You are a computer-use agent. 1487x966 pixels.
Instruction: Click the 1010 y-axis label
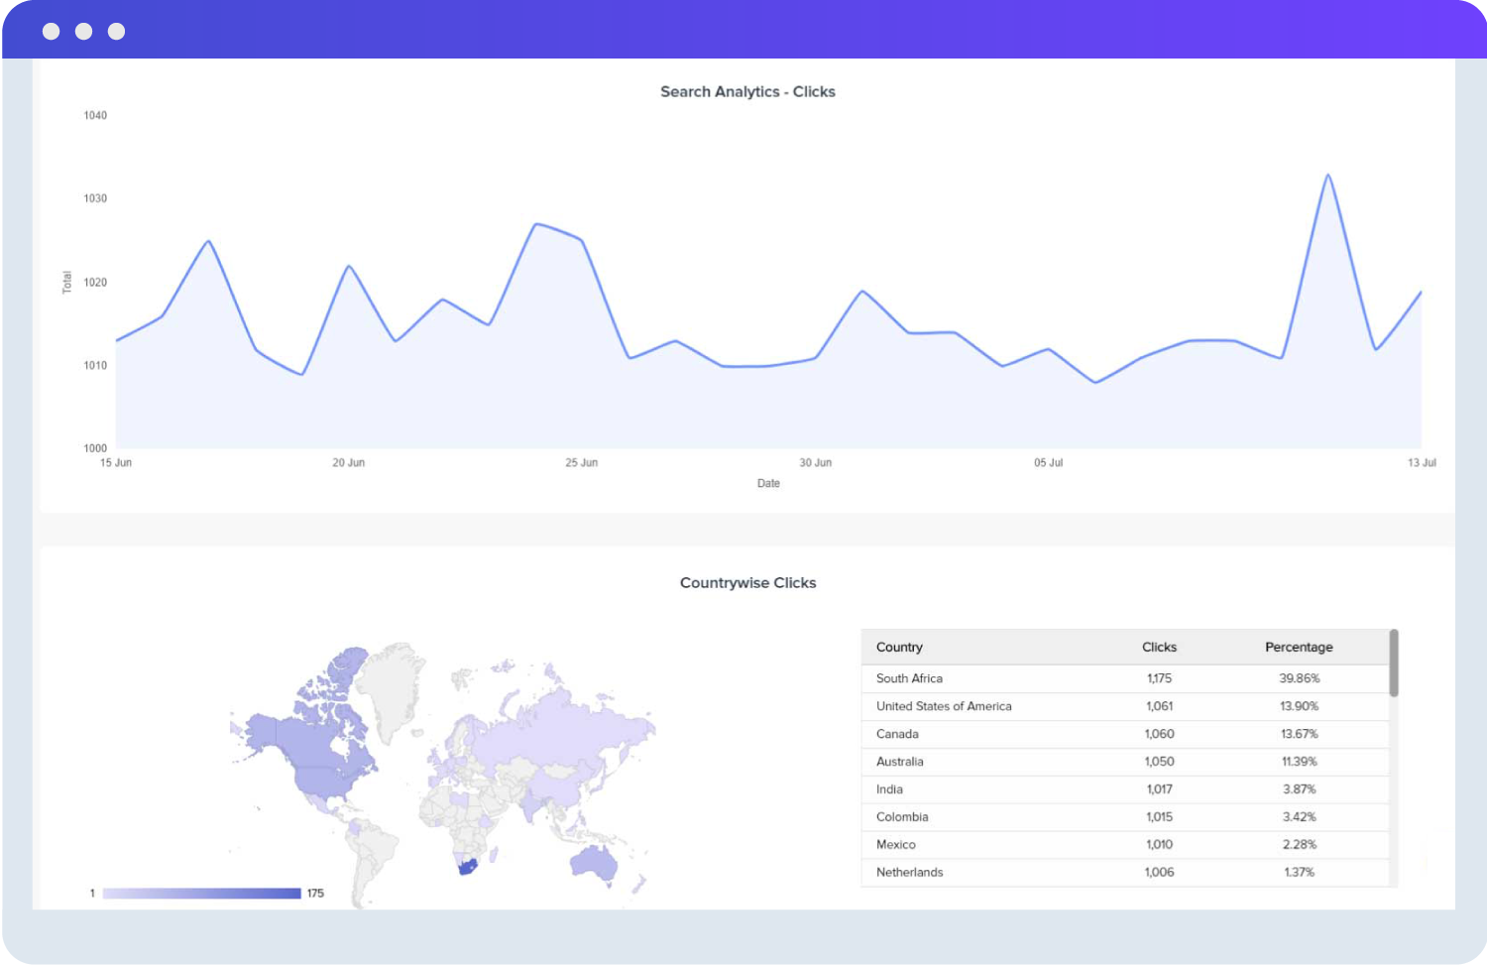pos(95,366)
